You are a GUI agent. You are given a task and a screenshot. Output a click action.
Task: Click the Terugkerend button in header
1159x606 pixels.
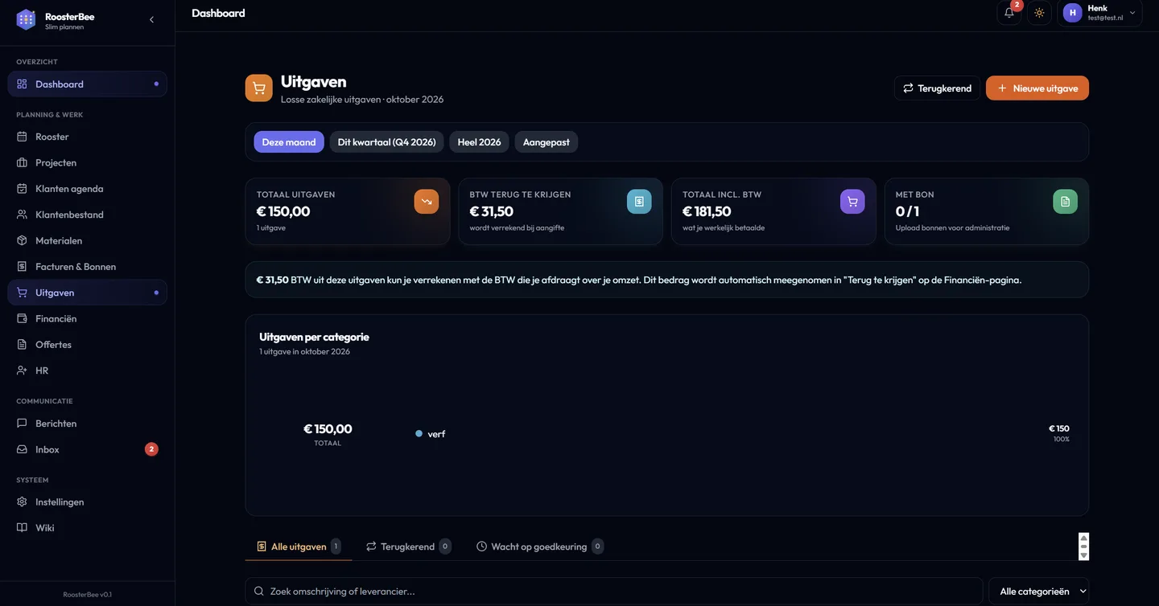pos(937,88)
